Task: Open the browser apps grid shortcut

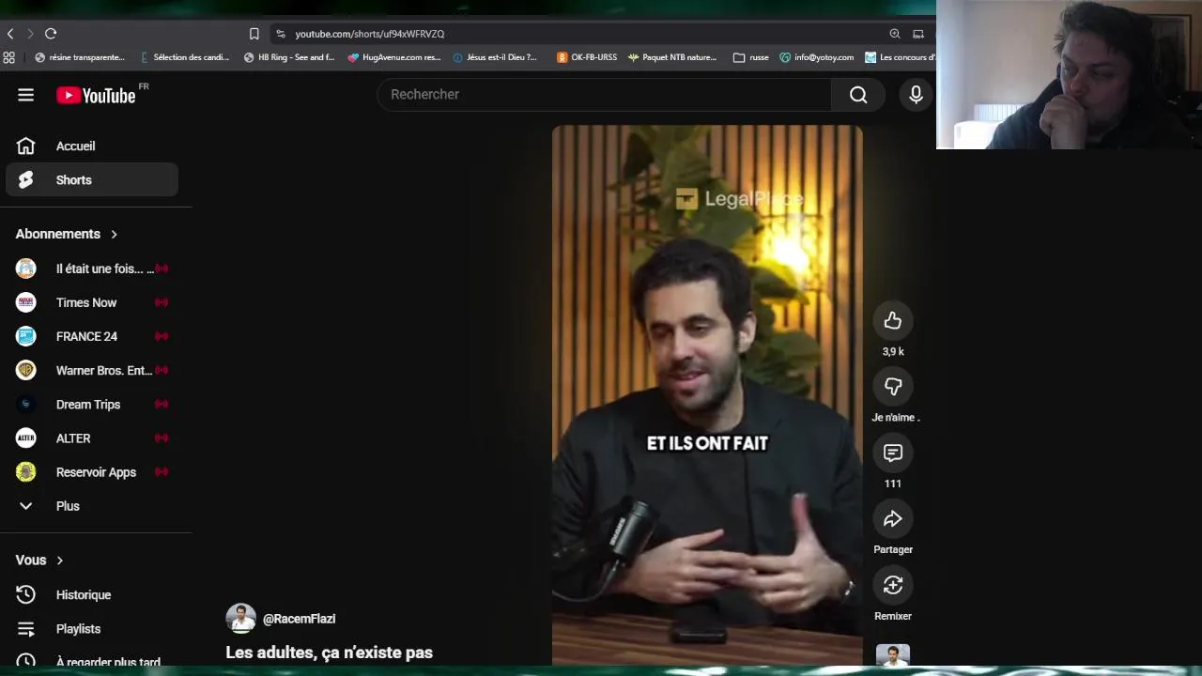Action: click(9, 57)
